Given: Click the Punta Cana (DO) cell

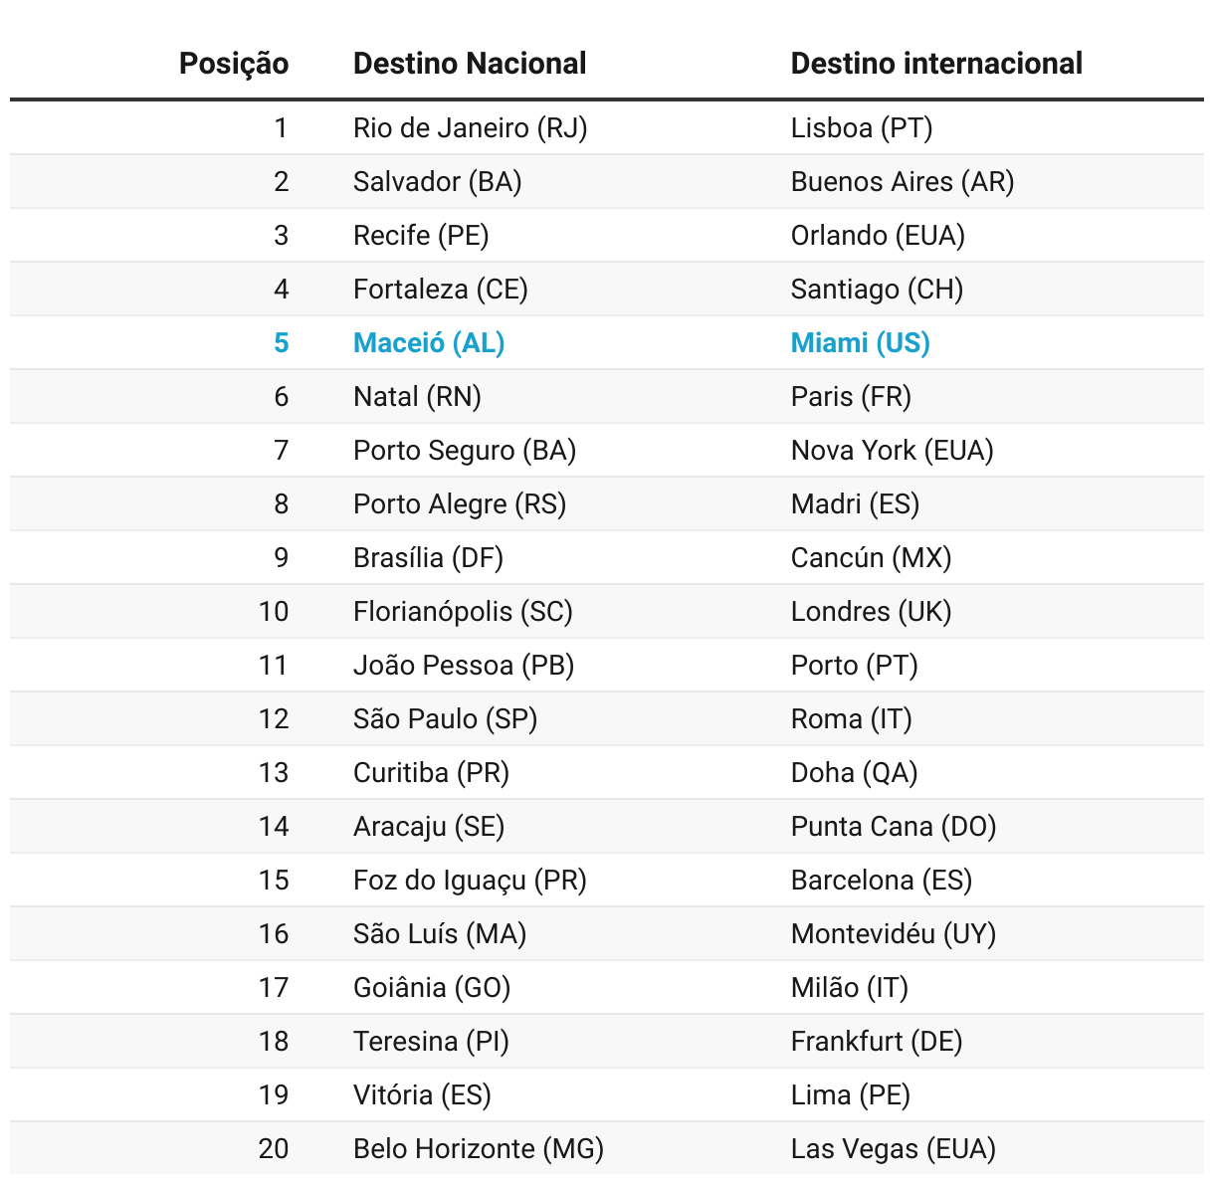Looking at the screenshot, I should coord(894,827).
